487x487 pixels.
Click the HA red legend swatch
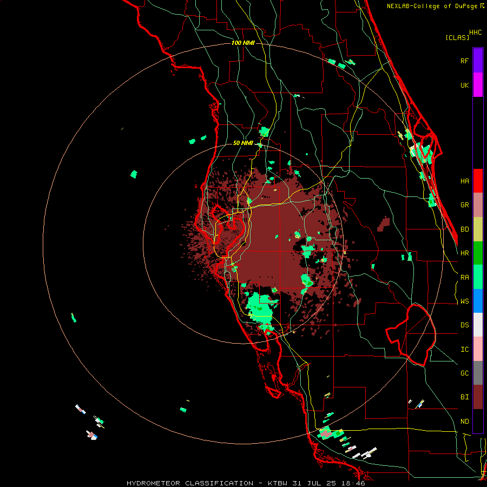click(478, 181)
